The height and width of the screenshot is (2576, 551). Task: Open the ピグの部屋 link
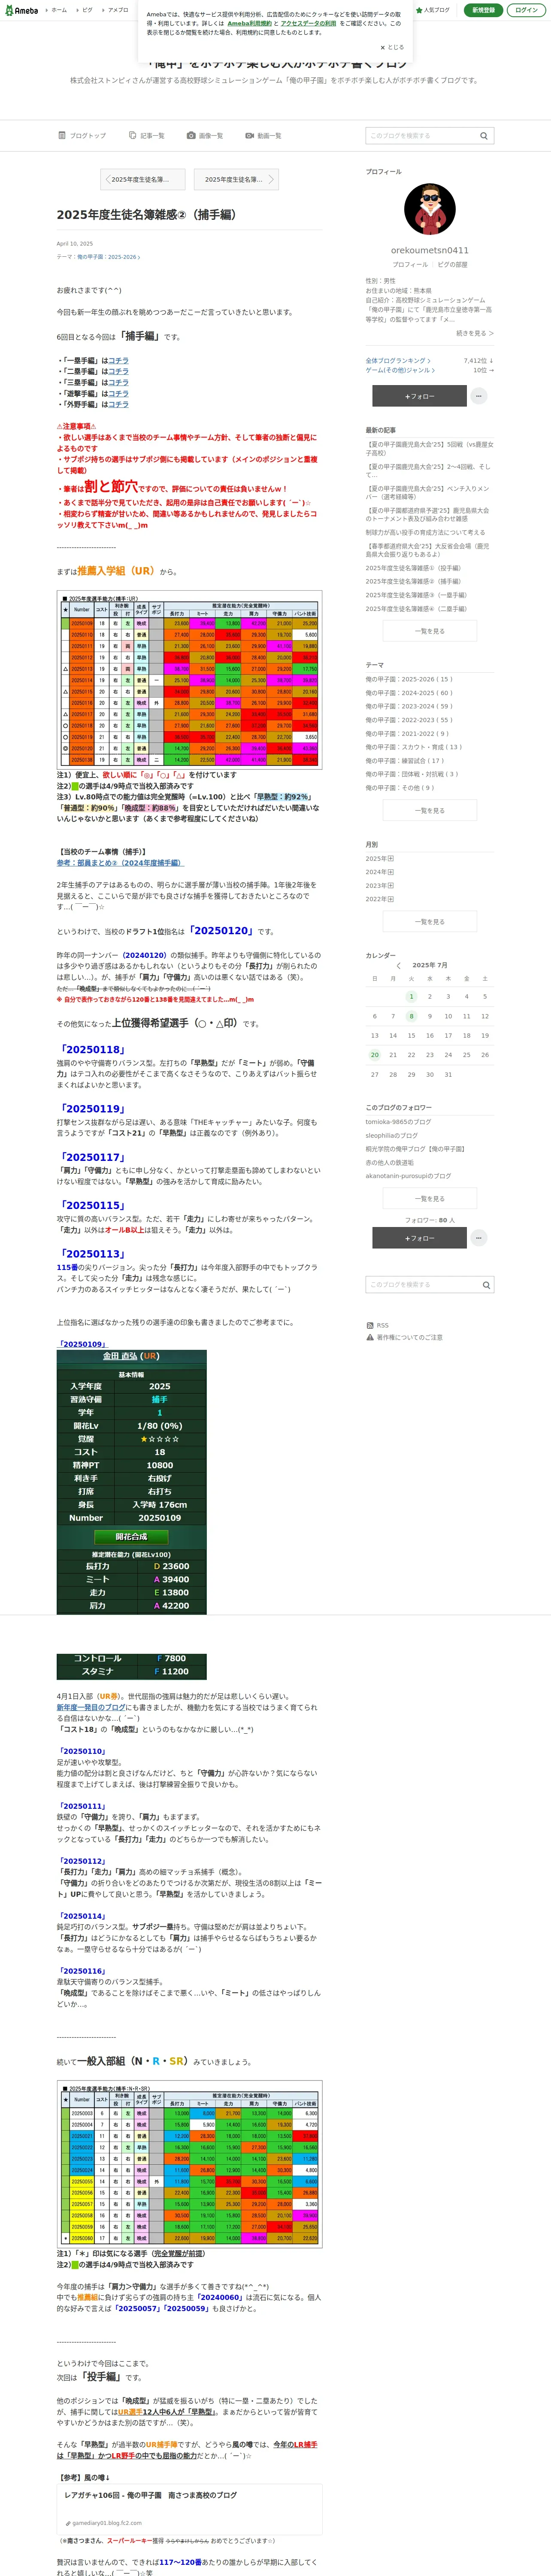[452, 265]
